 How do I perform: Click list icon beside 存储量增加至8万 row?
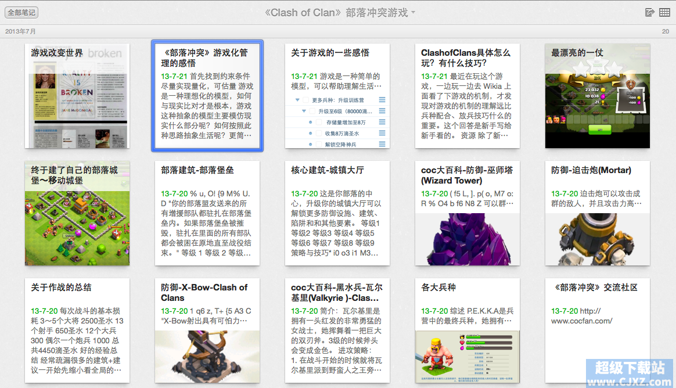pyautogui.click(x=382, y=123)
